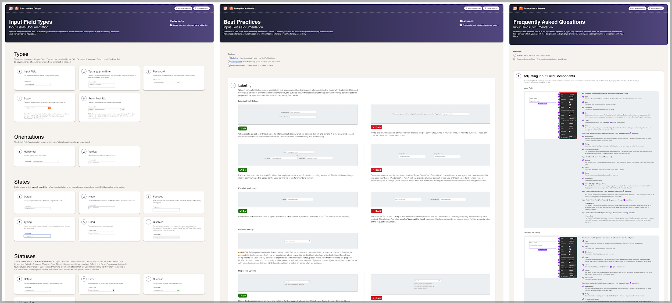Click eye icon in Password type card input
The width and height of the screenshot is (672, 303).
coord(178,82)
